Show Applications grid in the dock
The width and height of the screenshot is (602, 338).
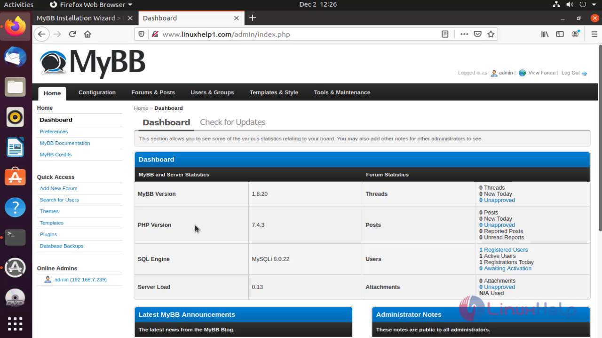pos(15,324)
